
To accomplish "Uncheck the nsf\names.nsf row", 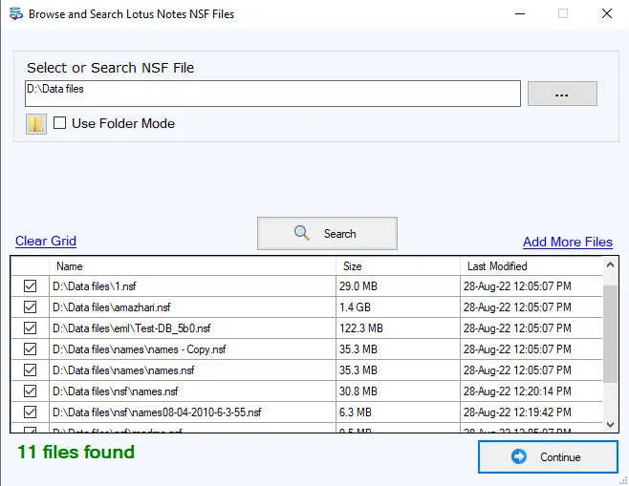I will tap(30, 391).
